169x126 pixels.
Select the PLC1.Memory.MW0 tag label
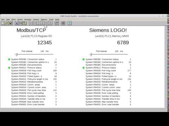tap(112, 36)
